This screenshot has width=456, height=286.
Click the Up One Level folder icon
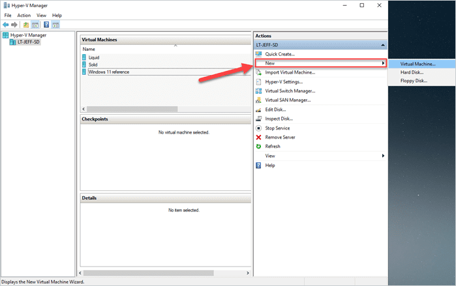pos(26,25)
